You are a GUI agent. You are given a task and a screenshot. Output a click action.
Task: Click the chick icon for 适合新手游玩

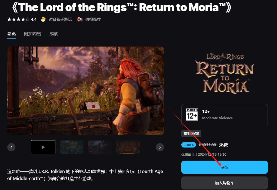(x=43, y=19)
